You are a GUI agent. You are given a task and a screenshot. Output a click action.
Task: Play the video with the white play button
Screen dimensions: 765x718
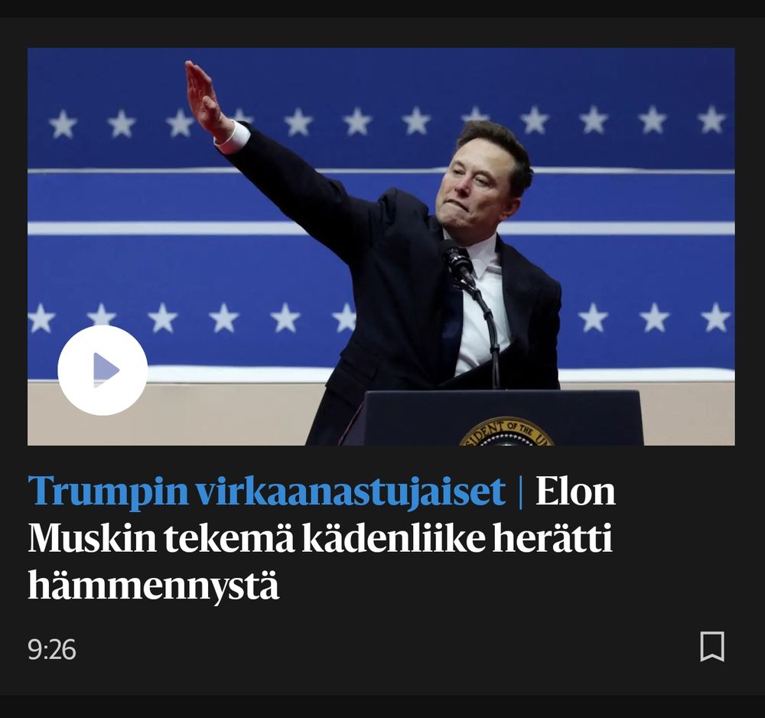coord(103,370)
